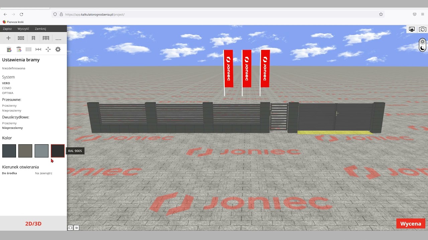The image size is (428, 240).
Task: Open the sliders adjustment icon at scene bottom
Action: [77, 228]
